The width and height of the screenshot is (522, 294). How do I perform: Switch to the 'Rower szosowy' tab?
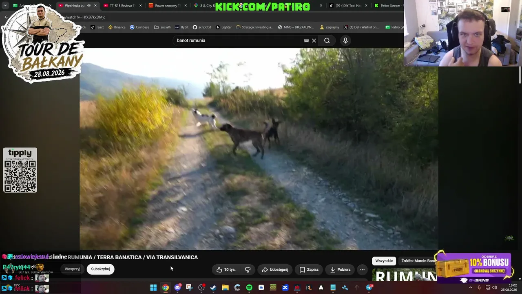167,6
